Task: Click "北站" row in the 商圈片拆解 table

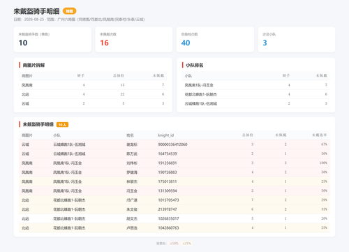Action: (x=93, y=94)
